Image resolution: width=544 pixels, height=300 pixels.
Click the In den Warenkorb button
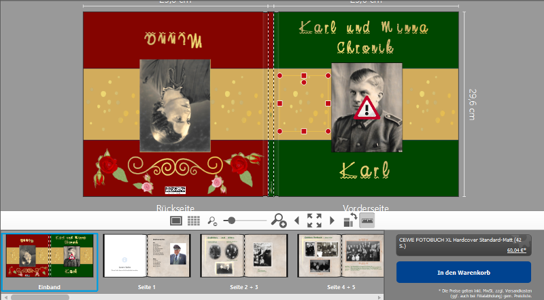click(x=464, y=272)
